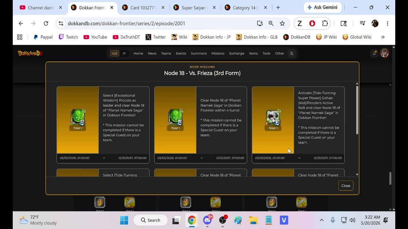
Task: Open the Chrome three-dot menu
Action: click(387, 23)
